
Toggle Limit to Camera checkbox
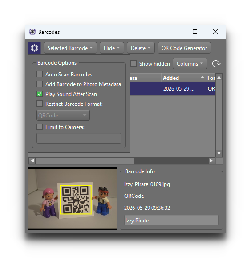[40, 127]
